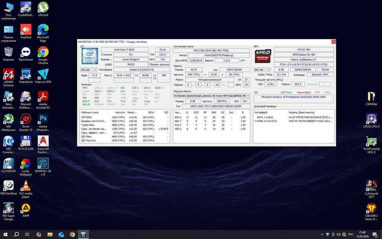Image resolution: width=382 pixels, height=239 pixels.
Task: Click the MSI X79A-GD45 (8D) motherboard field
Action: click(x=211, y=50)
